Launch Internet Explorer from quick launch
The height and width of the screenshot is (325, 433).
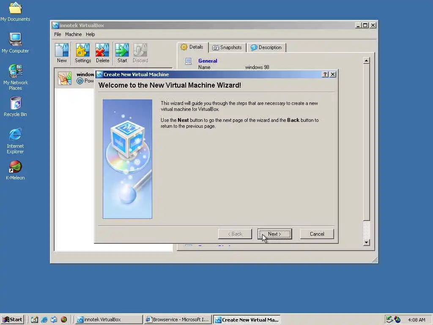pyautogui.click(x=44, y=319)
